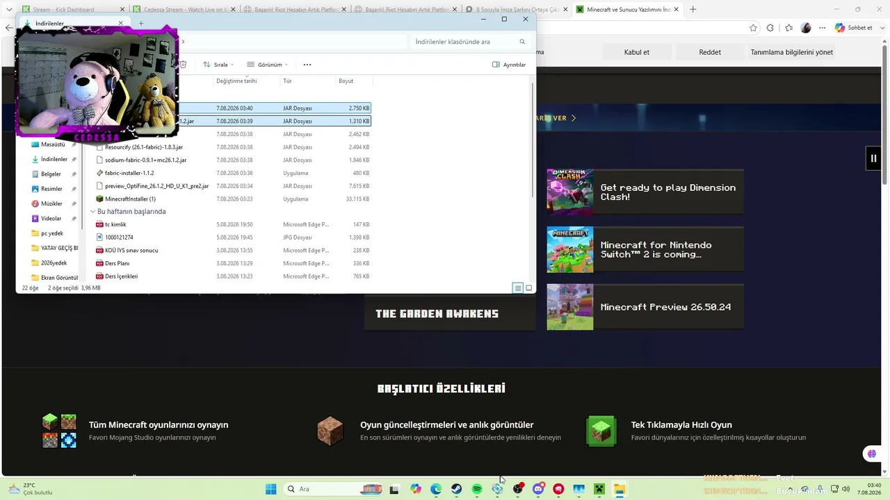The width and height of the screenshot is (890, 500).
Task: Switch to 'Cedessa Stream - Watch Live' tab
Action: 184,10
